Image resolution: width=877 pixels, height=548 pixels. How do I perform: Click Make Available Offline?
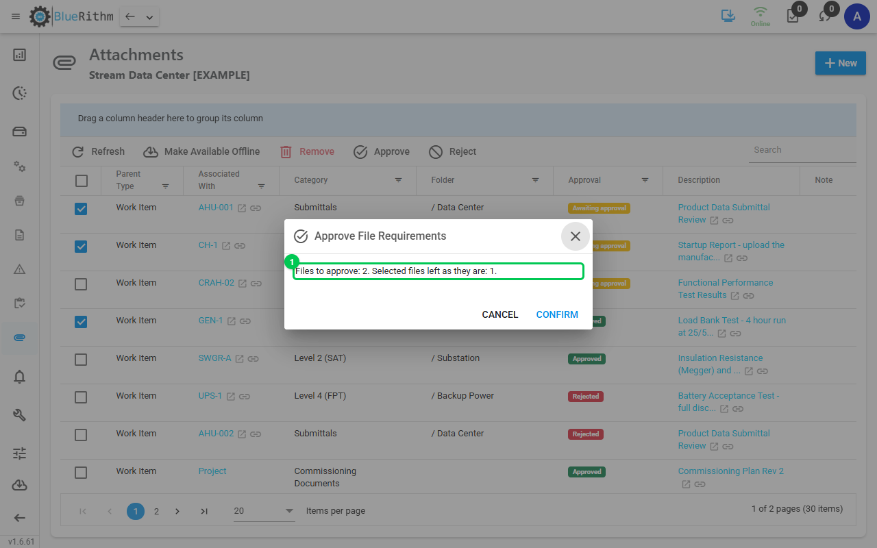coord(201,152)
